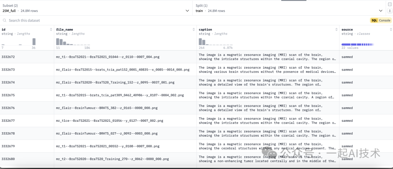Click the 'sammed' source in row 3332675
393x169 pixels.
(x=347, y=95)
